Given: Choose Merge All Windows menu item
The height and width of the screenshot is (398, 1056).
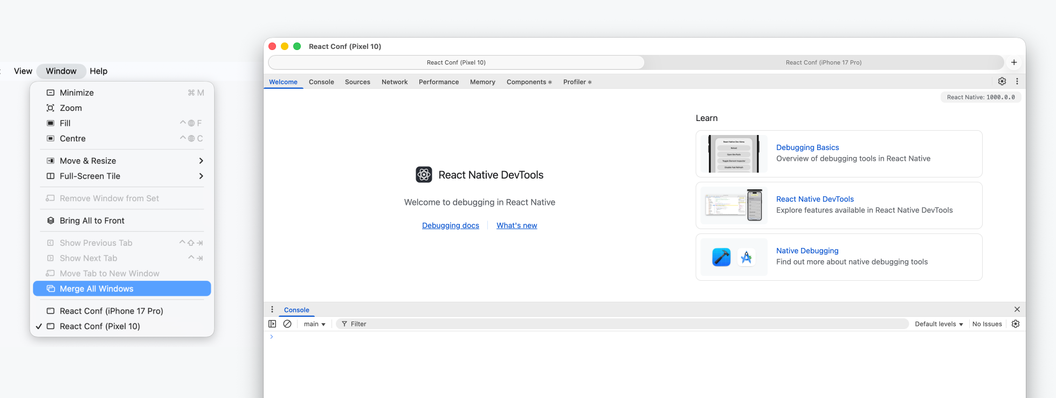Looking at the screenshot, I should pos(96,289).
